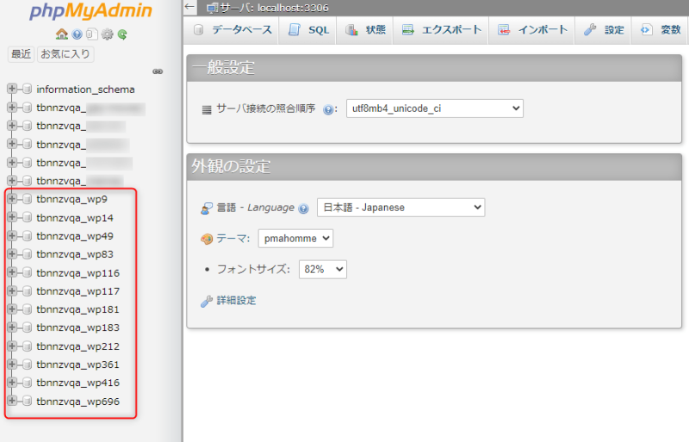Switch to the インポート tab
Screen dimensions: 689x442
click(532, 30)
